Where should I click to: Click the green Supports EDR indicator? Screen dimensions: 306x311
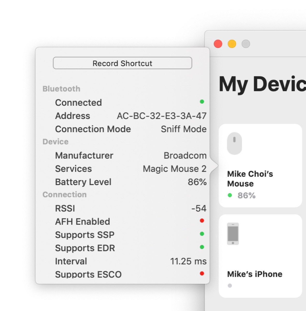point(202,247)
